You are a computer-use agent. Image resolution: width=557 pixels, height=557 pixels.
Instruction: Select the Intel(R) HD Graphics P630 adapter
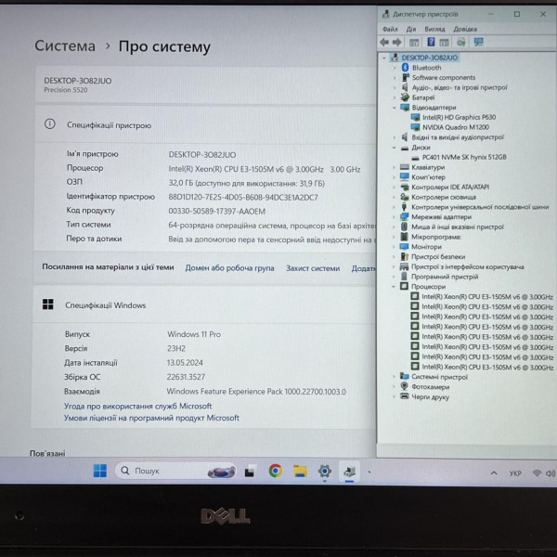coord(459,117)
